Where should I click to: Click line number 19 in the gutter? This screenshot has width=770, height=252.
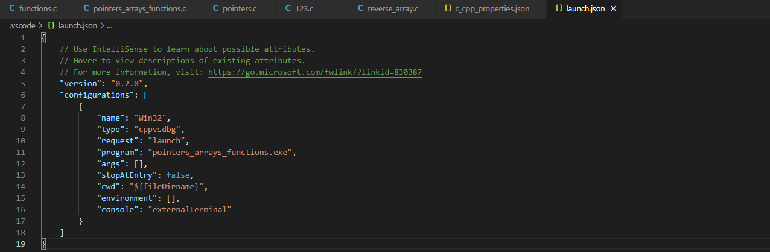pos(22,244)
